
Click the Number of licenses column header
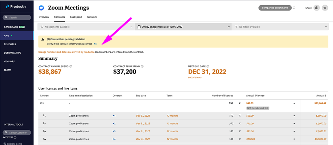click(x=222, y=96)
